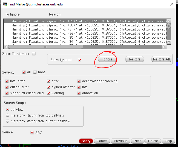Click the Delete button
178x147 pixels.
[153, 141]
